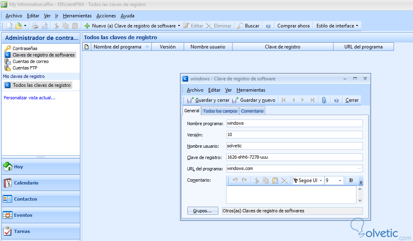Click the new blank file icon

9,26
